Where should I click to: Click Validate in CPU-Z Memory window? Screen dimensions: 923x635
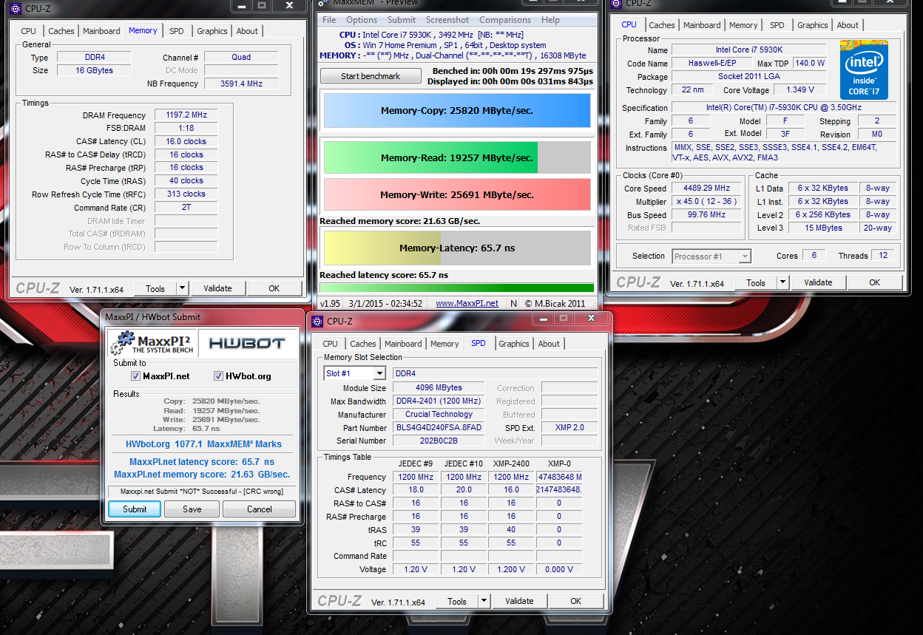[217, 289]
